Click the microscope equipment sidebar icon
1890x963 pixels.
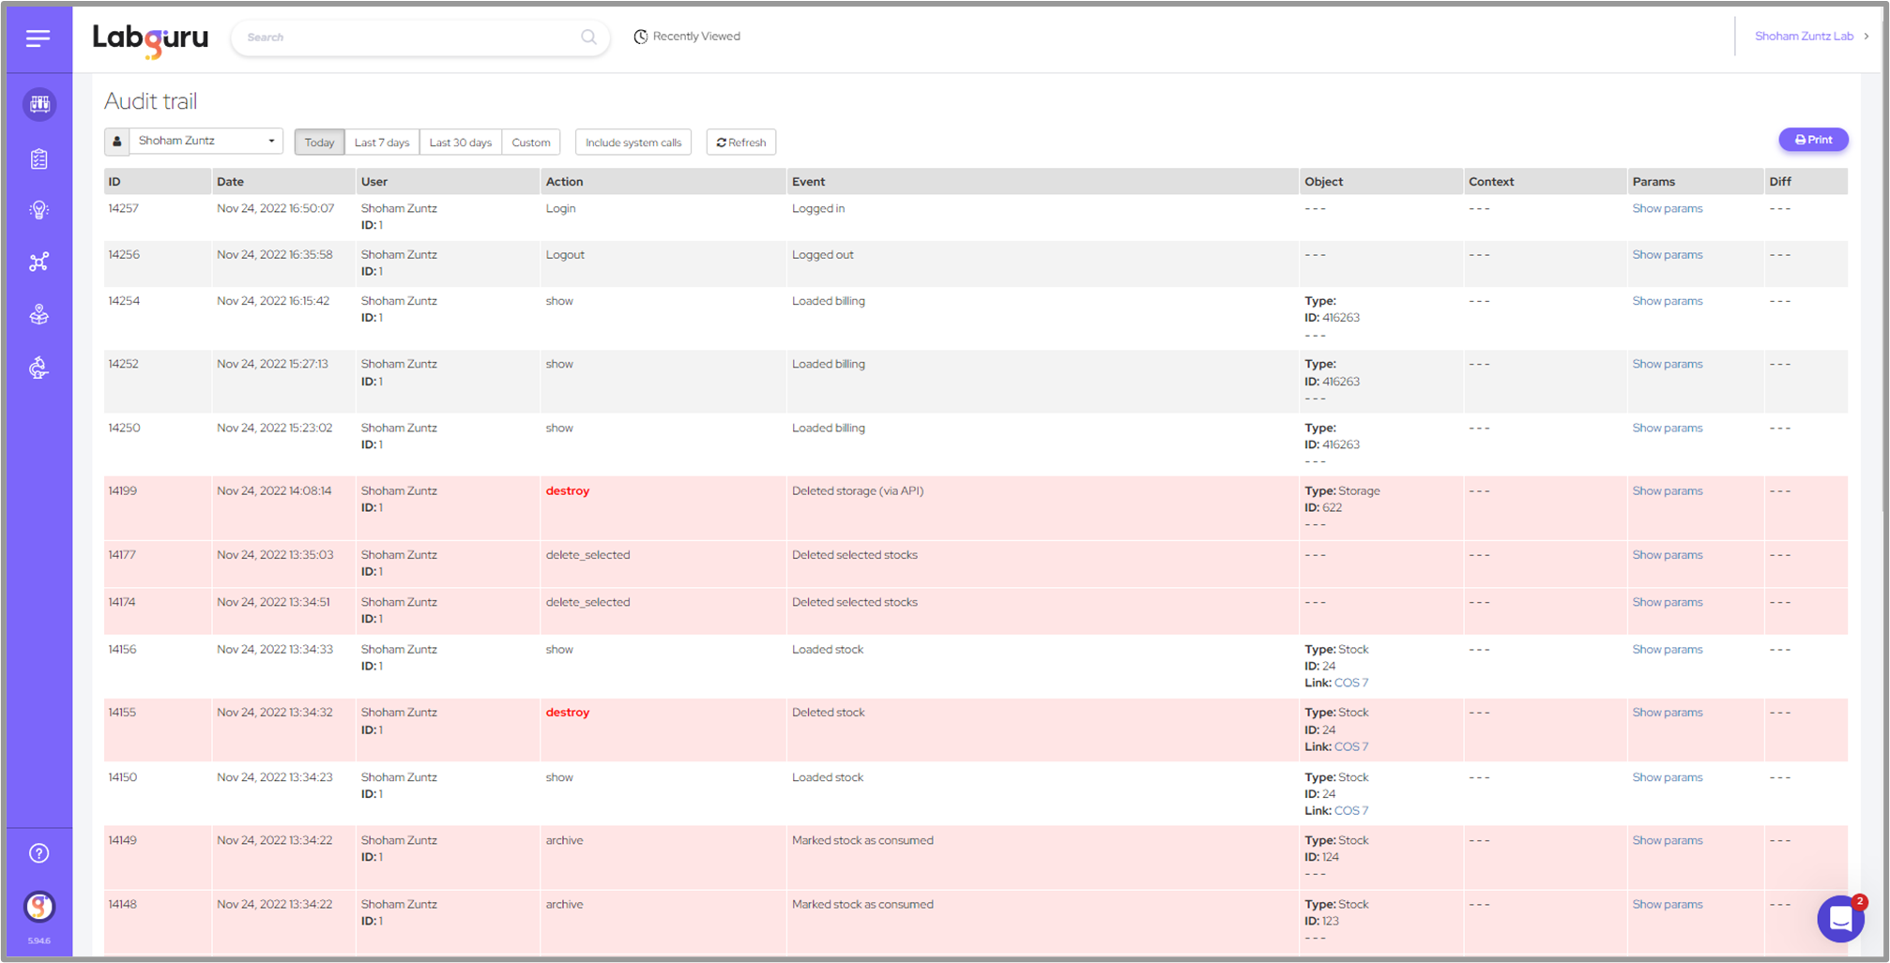[39, 368]
